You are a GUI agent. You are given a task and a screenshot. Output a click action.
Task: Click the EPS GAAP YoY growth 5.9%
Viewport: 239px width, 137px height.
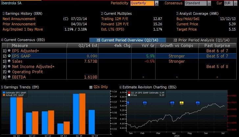click(x=151, y=56)
